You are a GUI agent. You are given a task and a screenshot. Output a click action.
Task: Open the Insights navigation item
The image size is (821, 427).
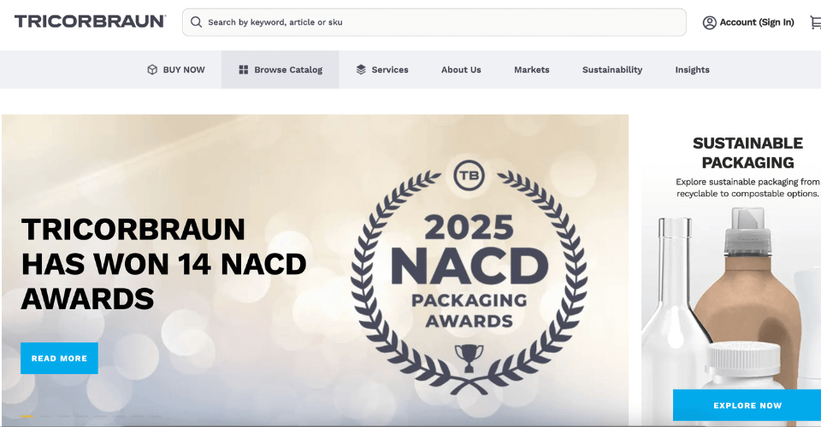(x=692, y=70)
